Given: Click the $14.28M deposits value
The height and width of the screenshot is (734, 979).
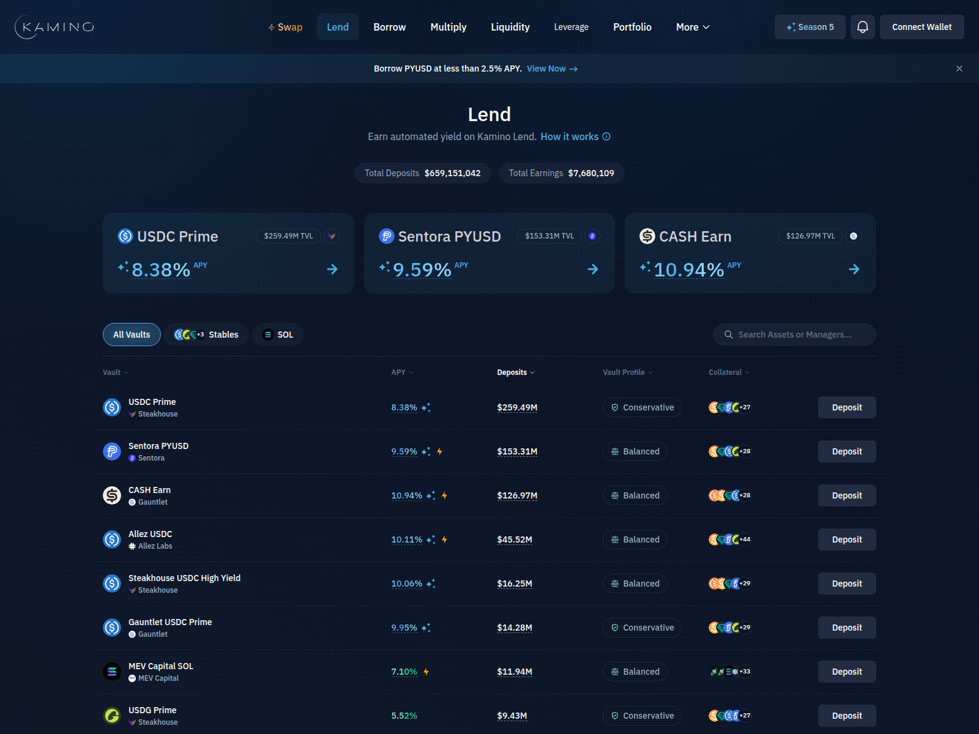Looking at the screenshot, I should click(x=515, y=628).
